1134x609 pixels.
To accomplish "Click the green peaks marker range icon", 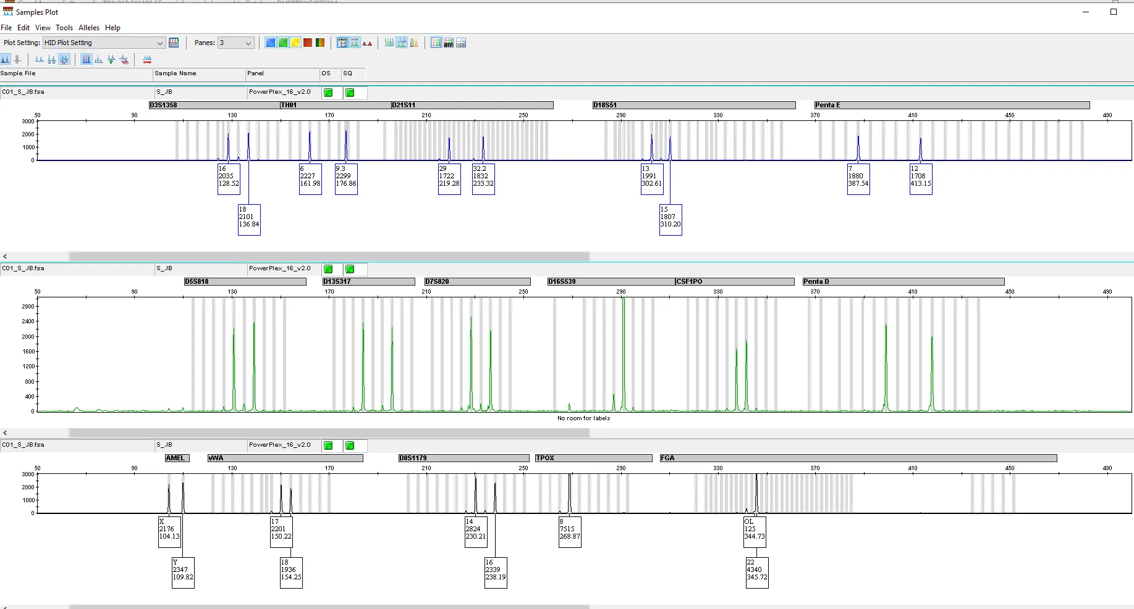I will click(355, 43).
